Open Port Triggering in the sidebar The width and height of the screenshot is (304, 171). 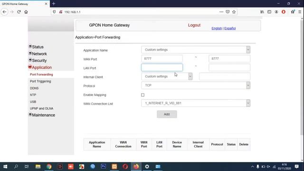pyautogui.click(x=40, y=81)
